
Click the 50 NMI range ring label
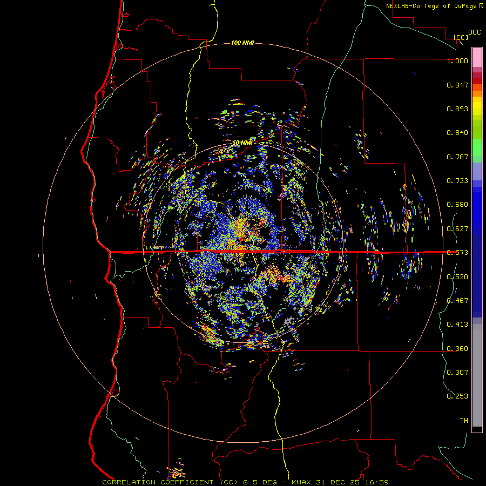242,143
